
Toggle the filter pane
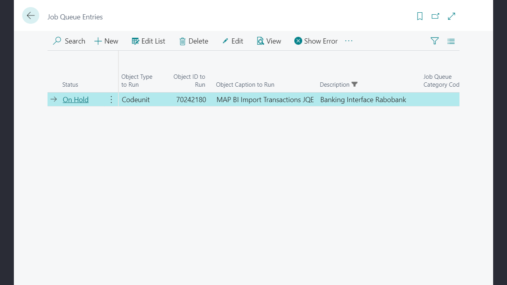435,41
